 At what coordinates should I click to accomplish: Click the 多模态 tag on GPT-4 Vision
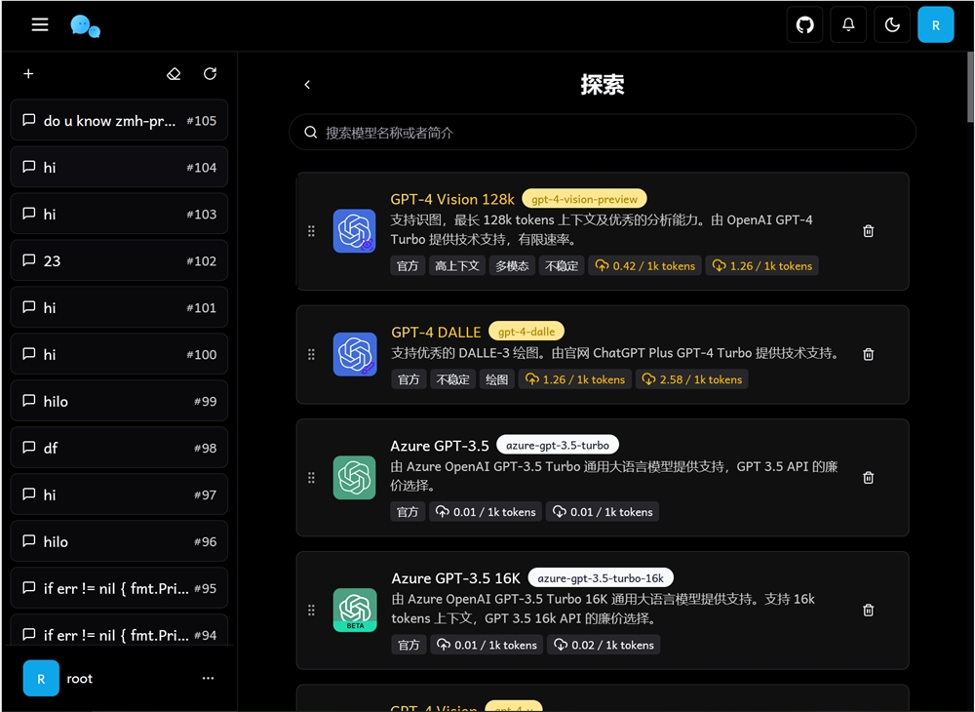(x=512, y=265)
